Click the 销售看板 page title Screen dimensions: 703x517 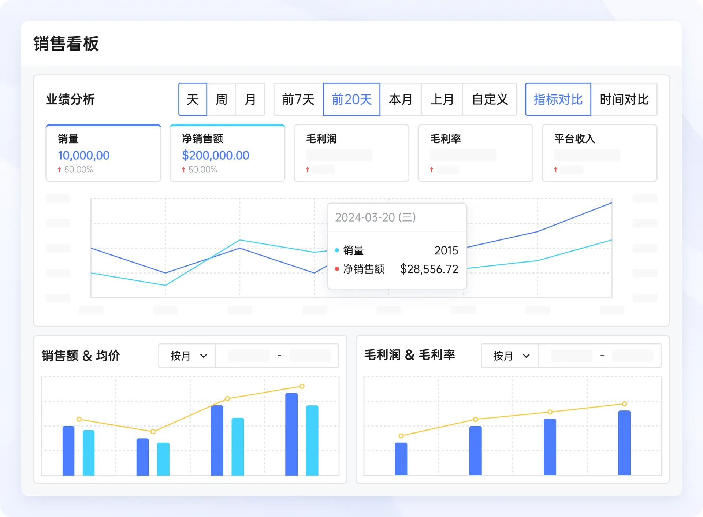click(x=66, y=43)
